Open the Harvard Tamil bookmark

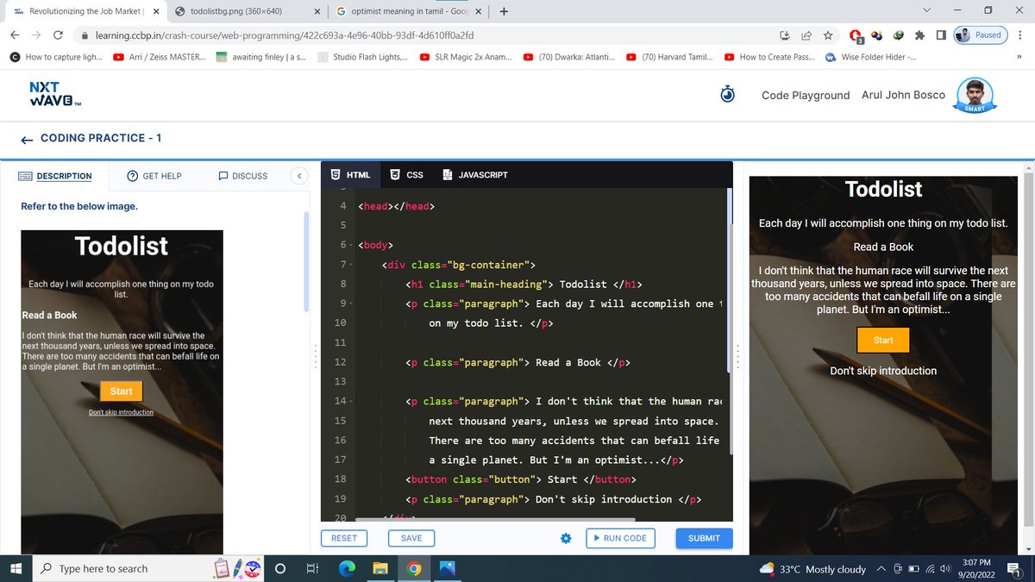coord(671,57)
